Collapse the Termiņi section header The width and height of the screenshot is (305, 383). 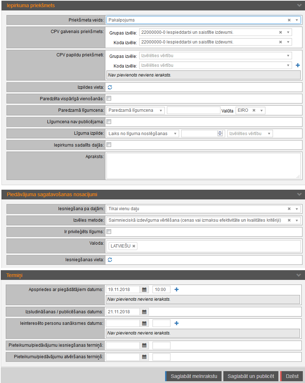click(299, 275)
